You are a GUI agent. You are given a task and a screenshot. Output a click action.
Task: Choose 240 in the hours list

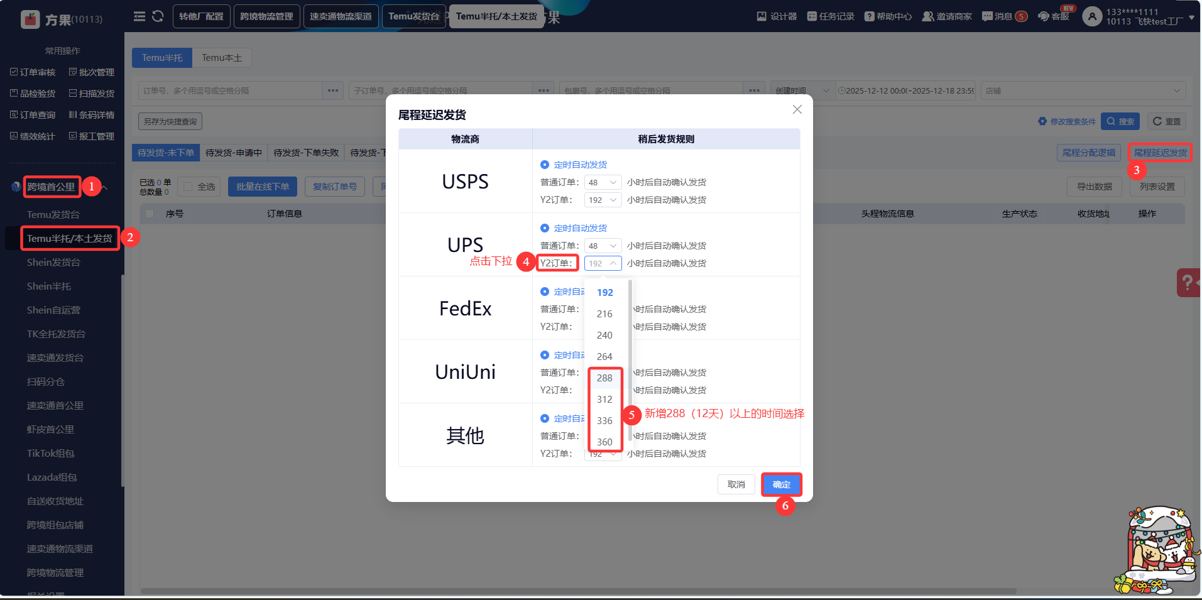(x=605, y=335)
